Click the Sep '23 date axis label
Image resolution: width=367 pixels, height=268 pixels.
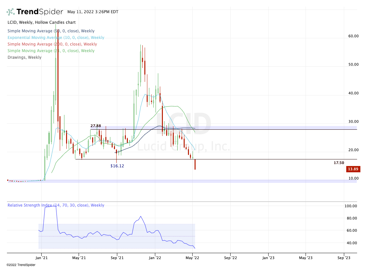pos(344,258)
